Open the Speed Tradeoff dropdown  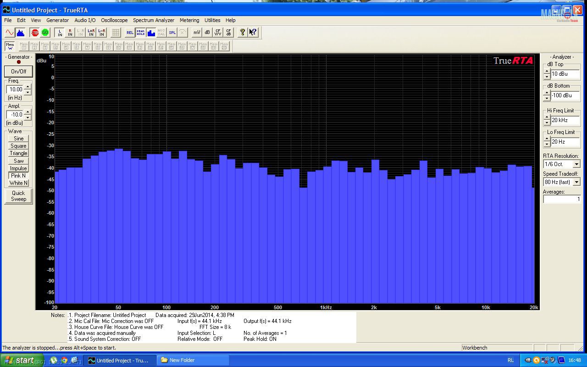[576, 182]
